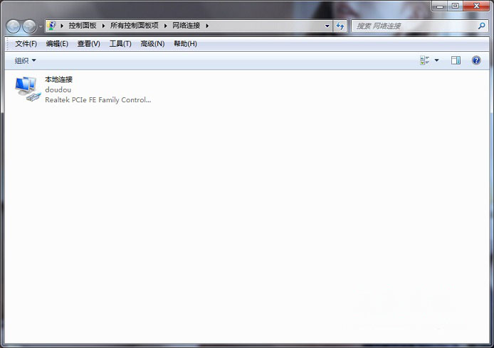Open more view options dropdown arrow
The height and width of the screenshot is (348, 494).
click(x=436, y=60)
